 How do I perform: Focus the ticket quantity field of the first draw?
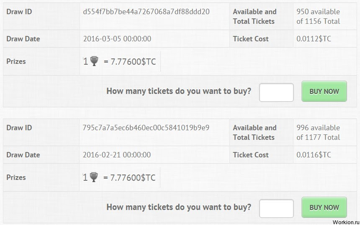[276, 93]
